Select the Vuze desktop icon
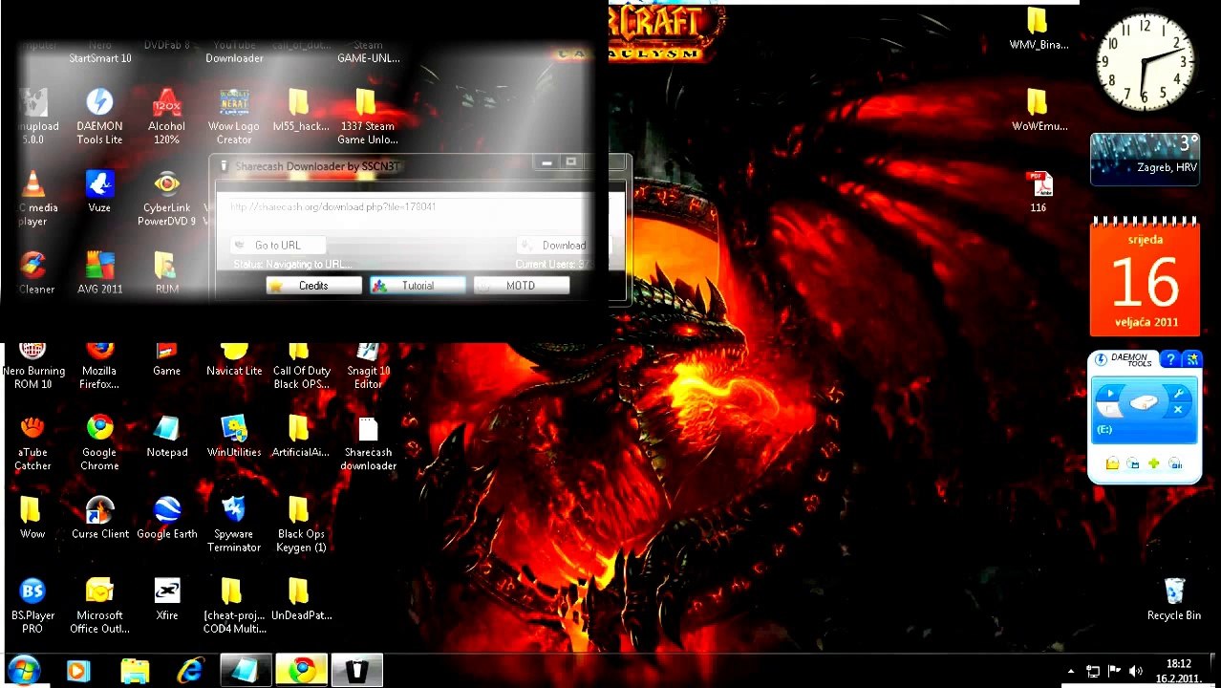 click(x=99, y=190)
